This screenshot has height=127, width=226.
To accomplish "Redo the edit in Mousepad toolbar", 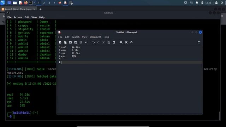I will click(98, 42).
